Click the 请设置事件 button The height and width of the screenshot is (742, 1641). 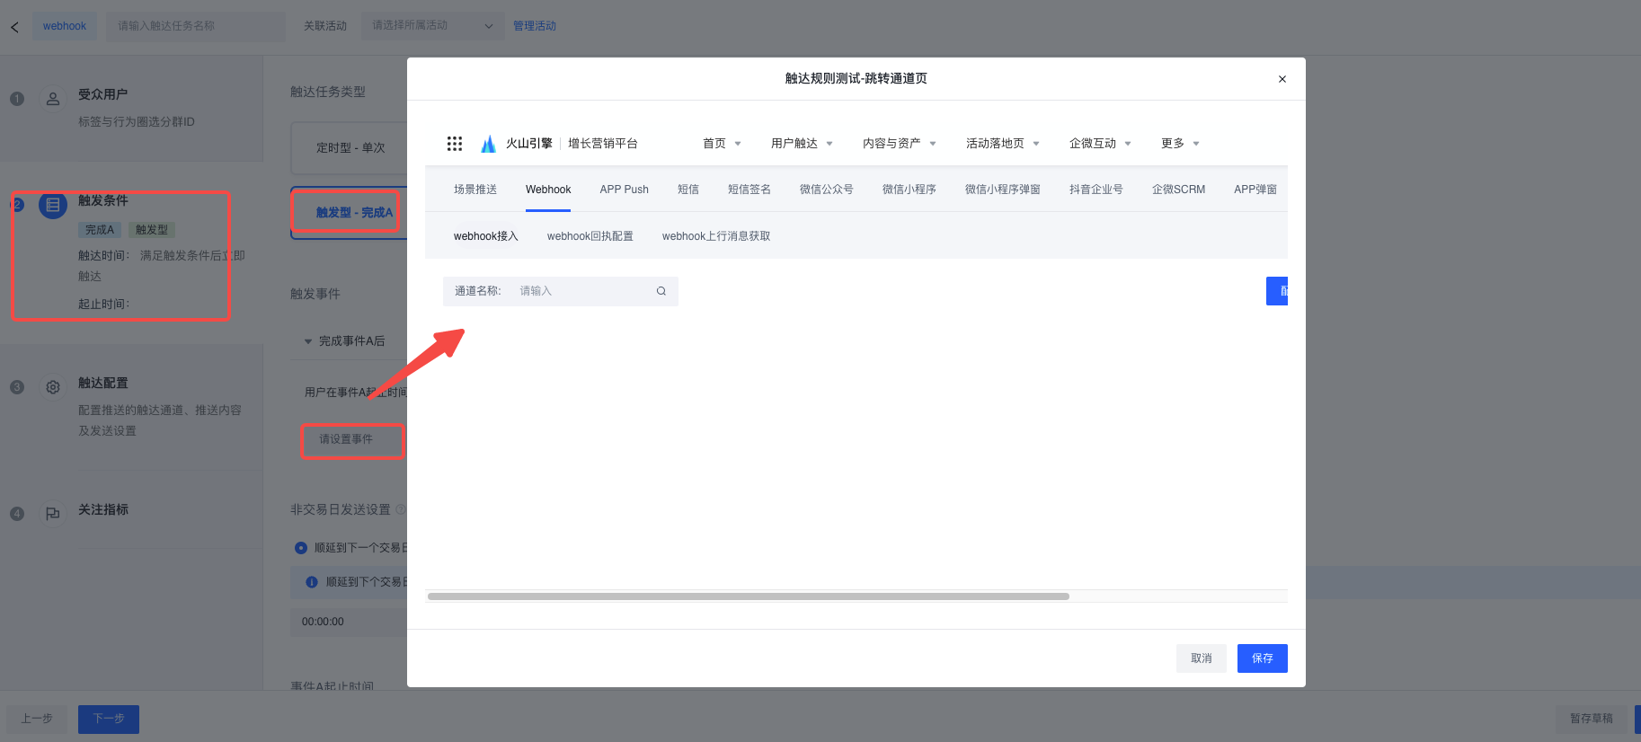tap(351, 439)
